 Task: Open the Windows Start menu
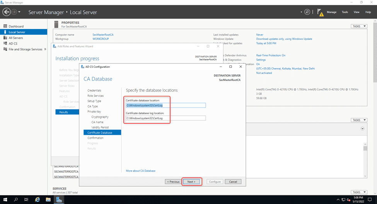[5, 200]
